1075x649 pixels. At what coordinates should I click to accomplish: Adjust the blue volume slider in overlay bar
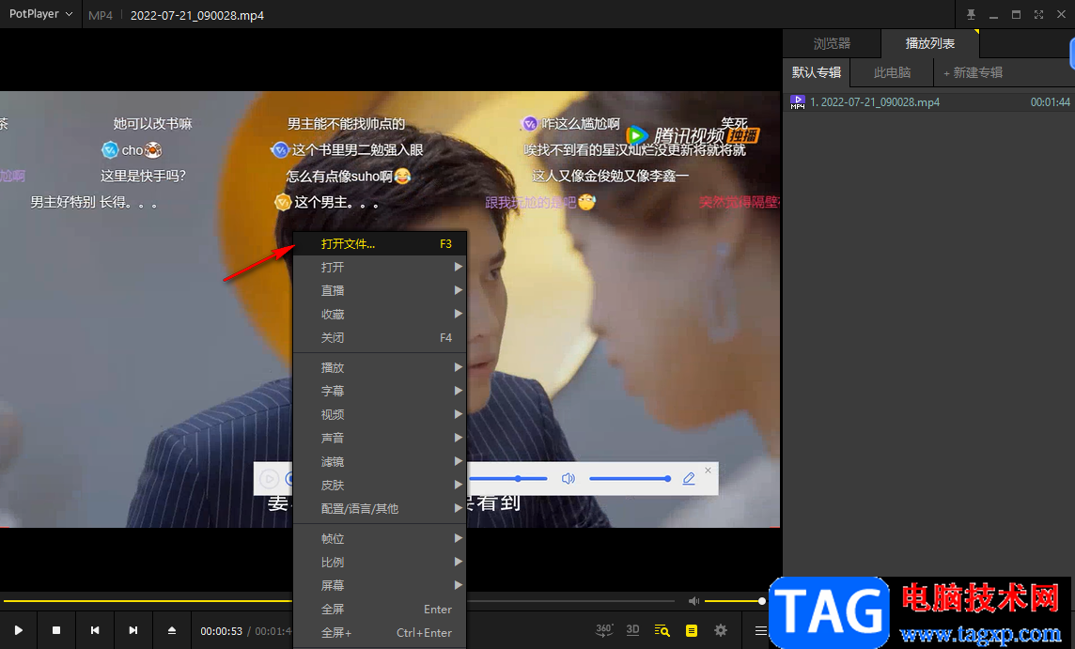pos(630,478)
